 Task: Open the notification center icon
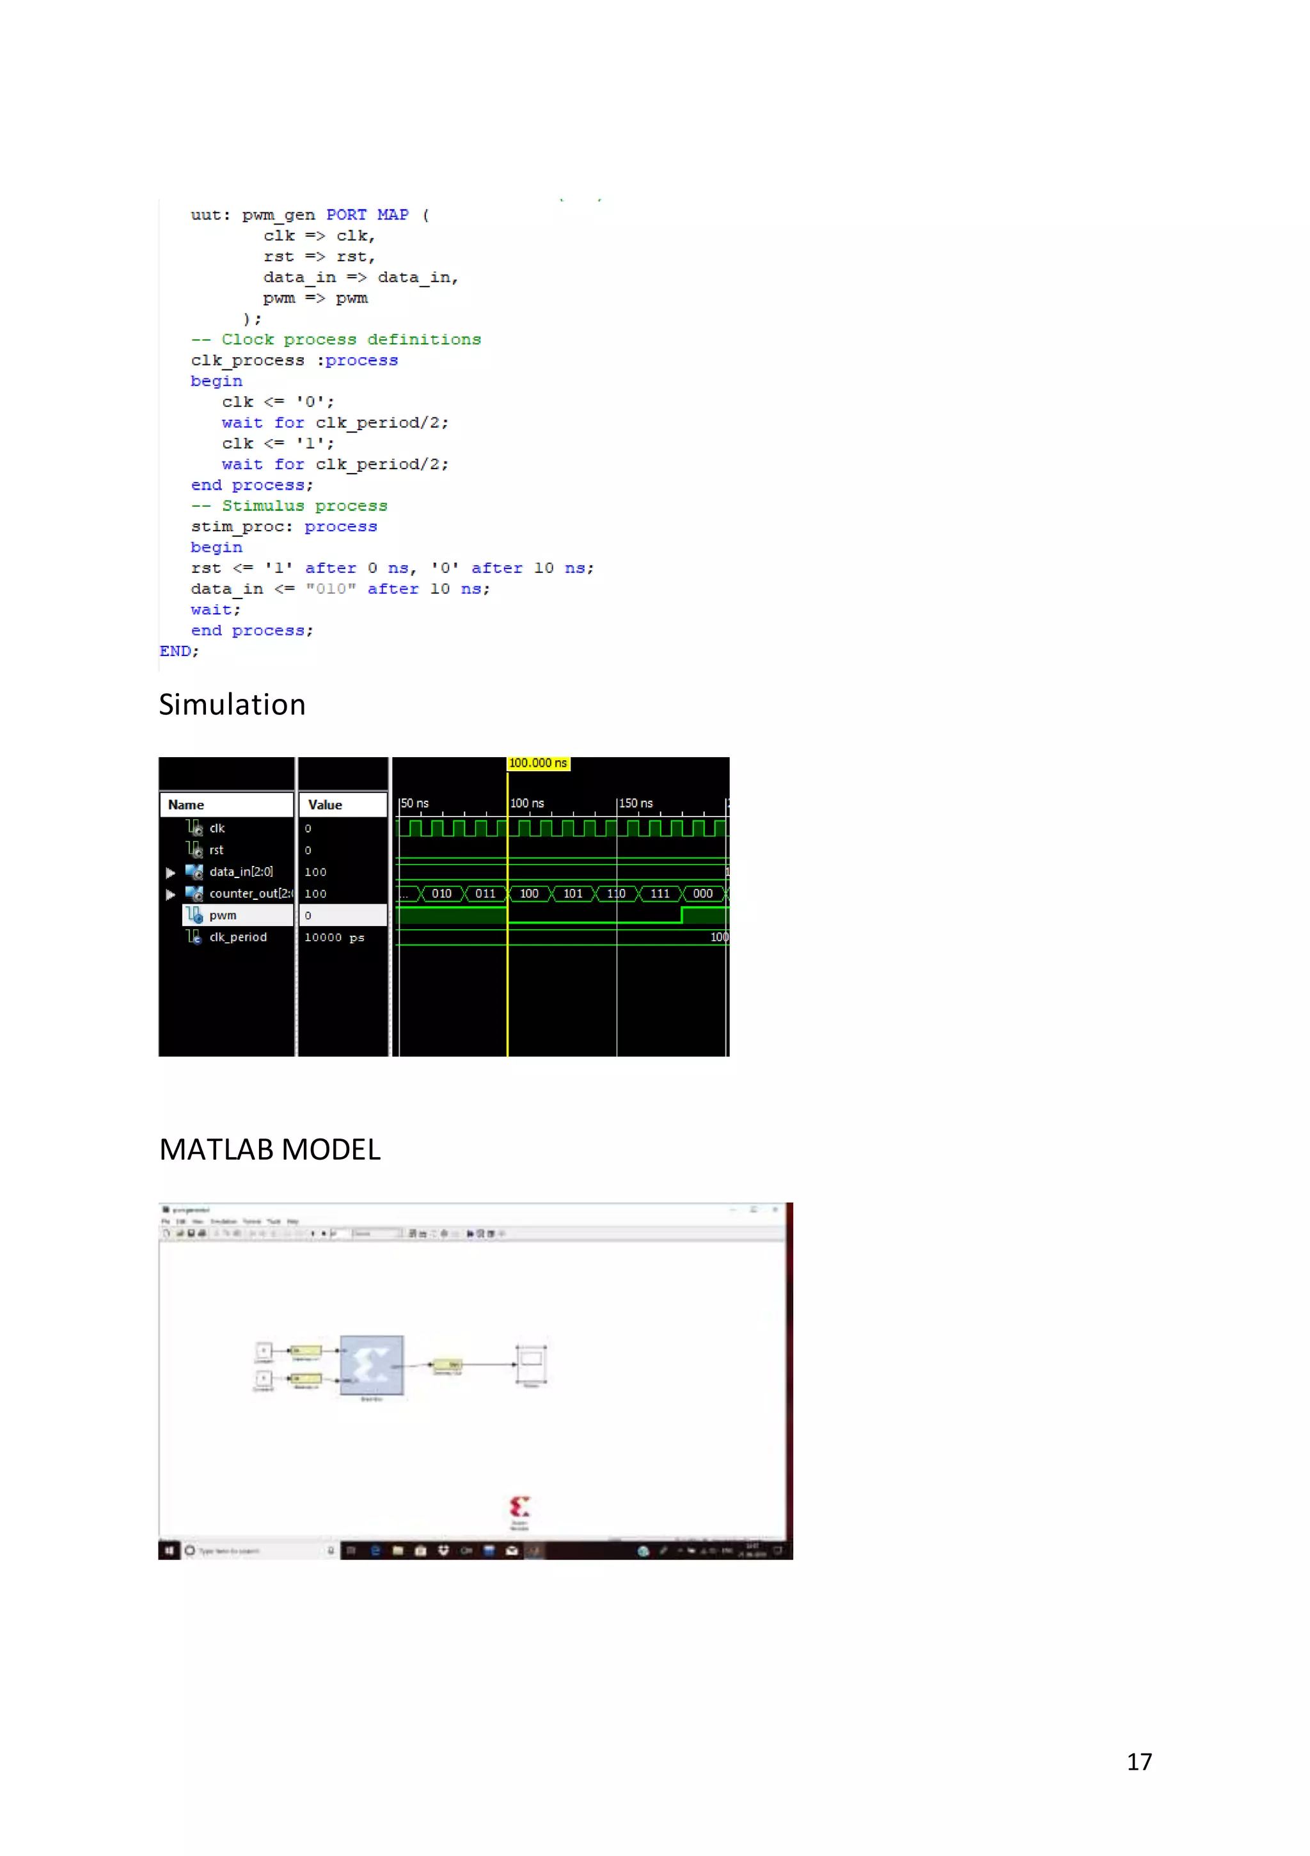coord(777,1551)
